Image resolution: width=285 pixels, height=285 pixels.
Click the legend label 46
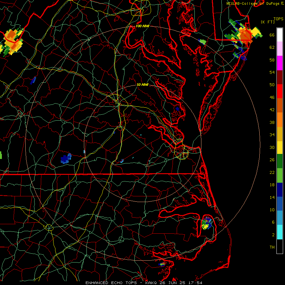[272, 98]
